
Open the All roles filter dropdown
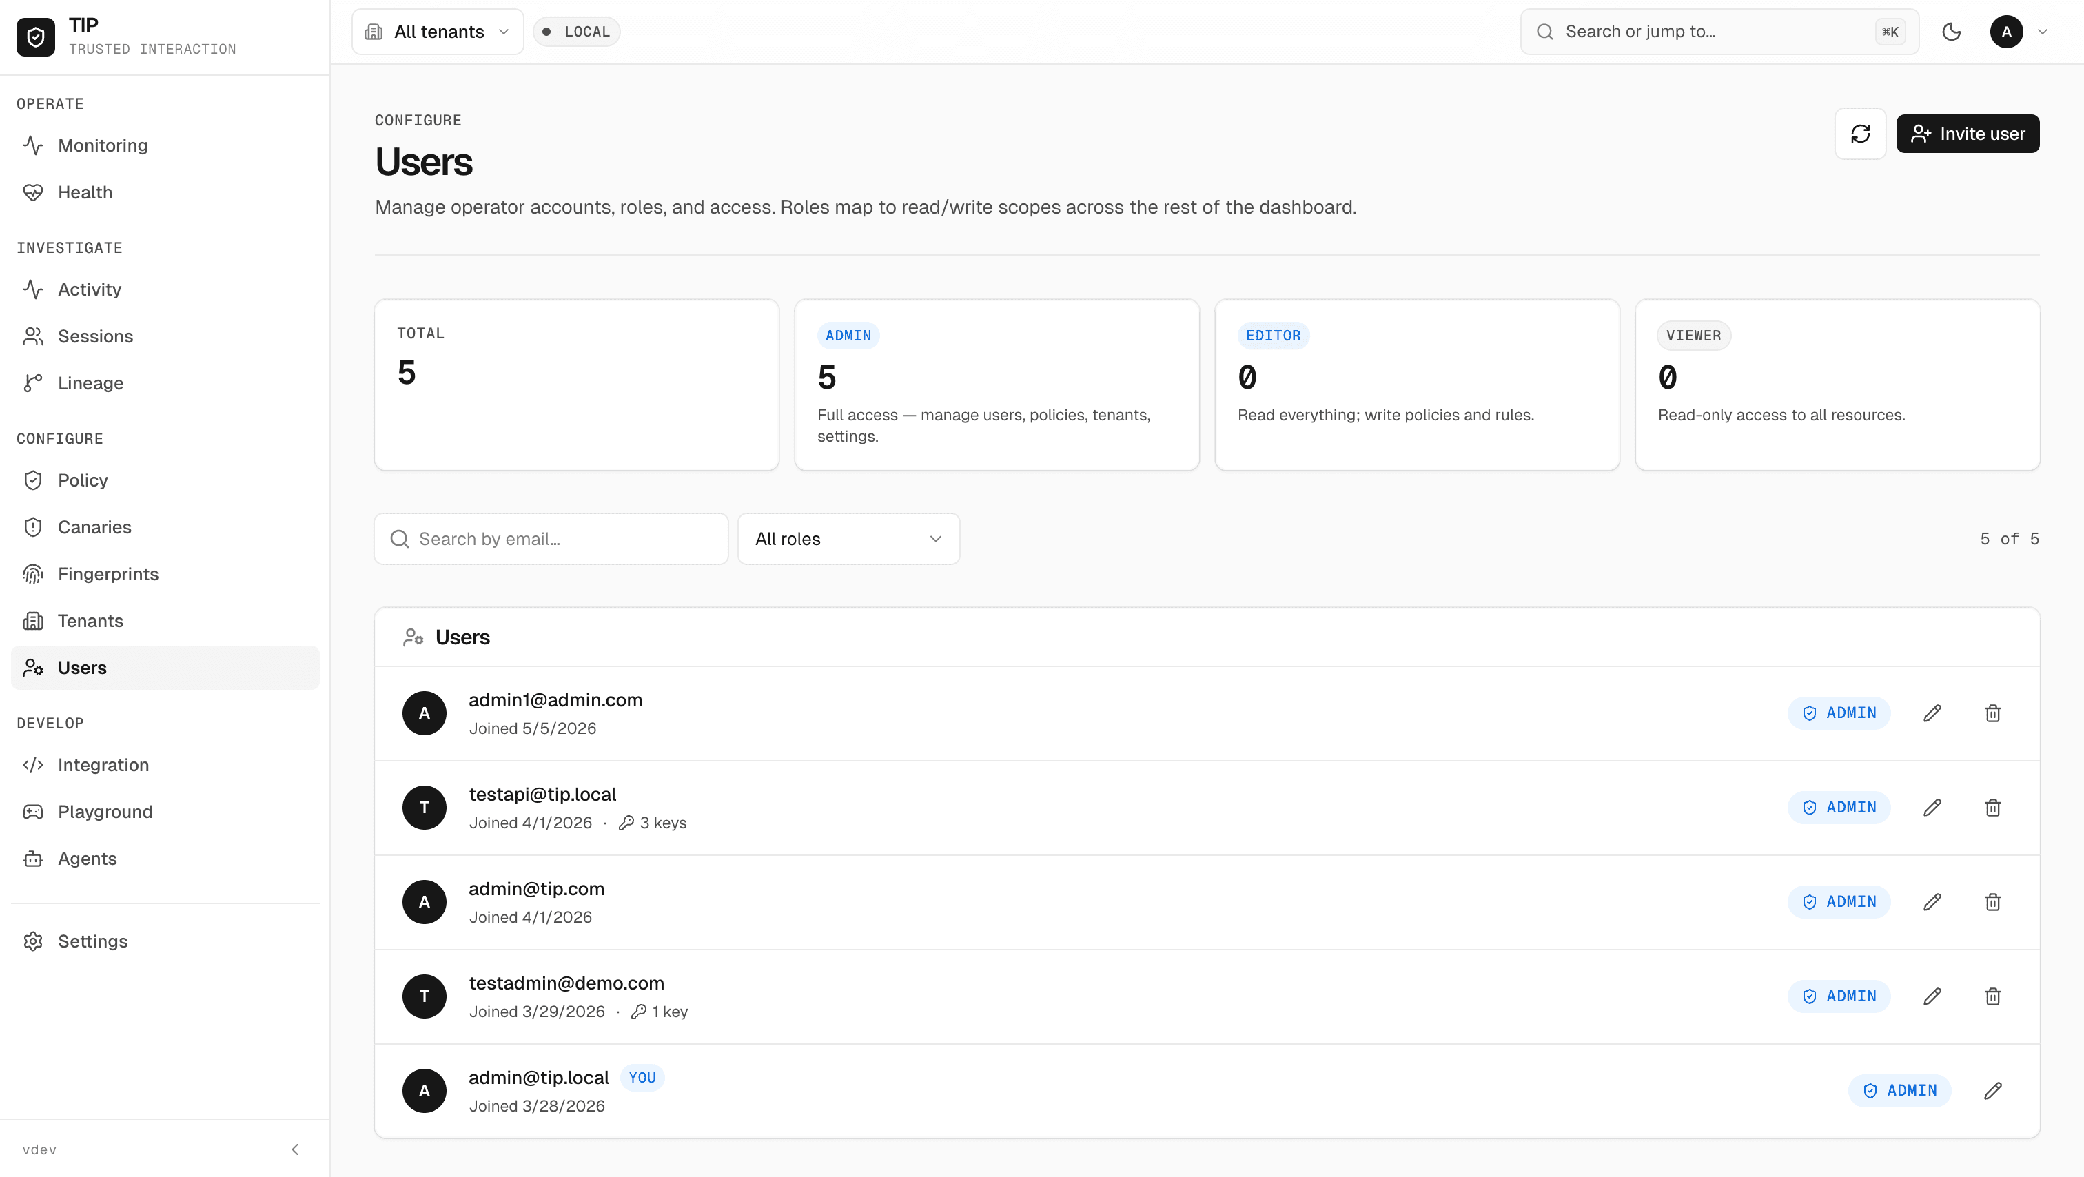(848, 539)
